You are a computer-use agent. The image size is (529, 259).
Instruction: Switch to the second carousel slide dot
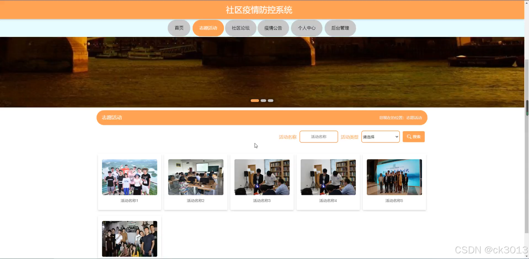[263, 100]
